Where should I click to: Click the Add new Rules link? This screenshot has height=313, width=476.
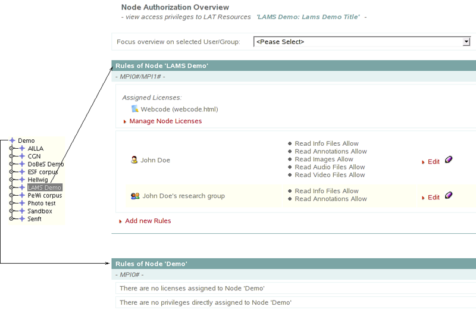coord(148,221)
